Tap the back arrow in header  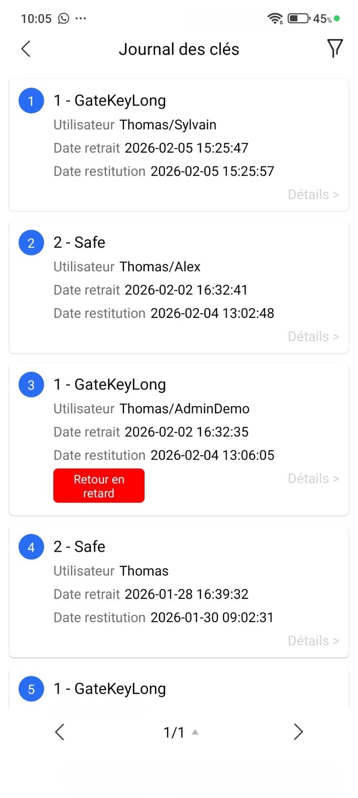point(26,49)
